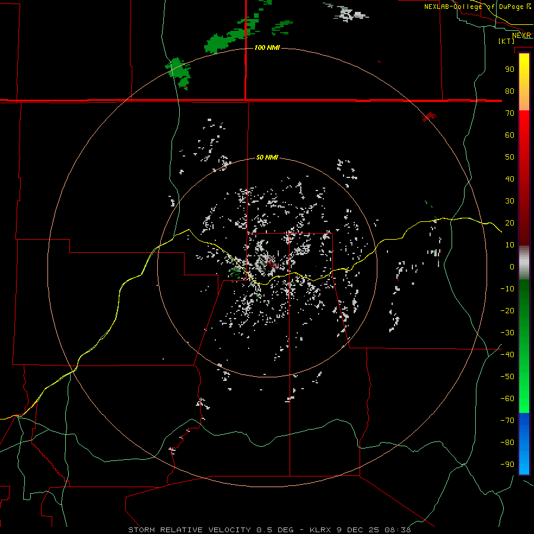Click the 100 NMI range ring label
The image size is (534, 534).
click(267, 47)
